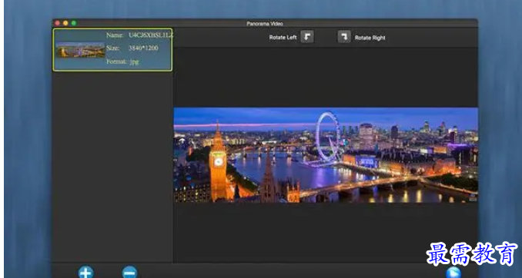Viewport: 522px width, 278px height.
Task: Click the blue play button
Action: [x=453, y=273]
